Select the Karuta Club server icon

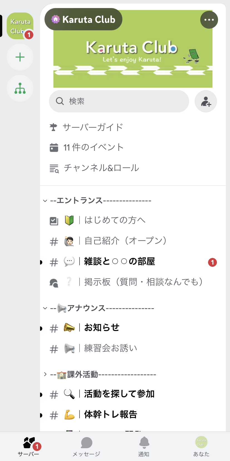(x=20, y=26)
